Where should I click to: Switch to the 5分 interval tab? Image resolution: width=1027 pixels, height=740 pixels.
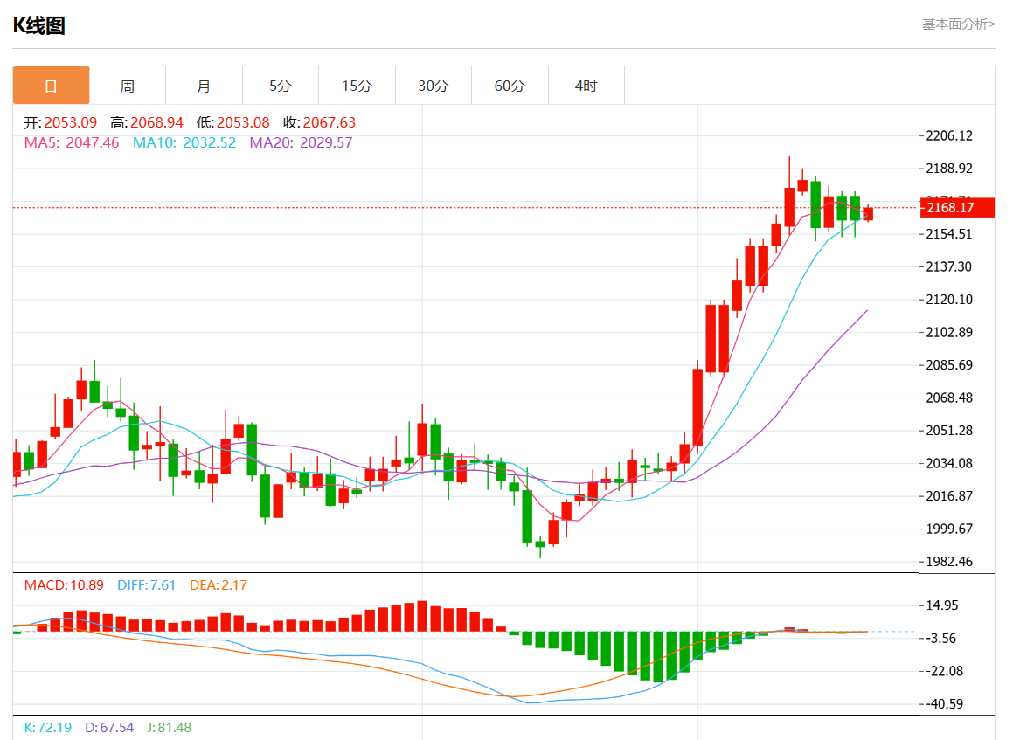pos(281,86)
